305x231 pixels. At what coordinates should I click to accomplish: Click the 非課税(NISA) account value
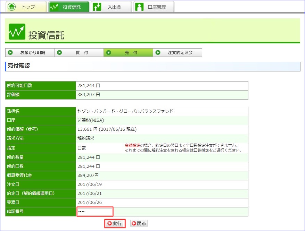click(x=91, y=120)
